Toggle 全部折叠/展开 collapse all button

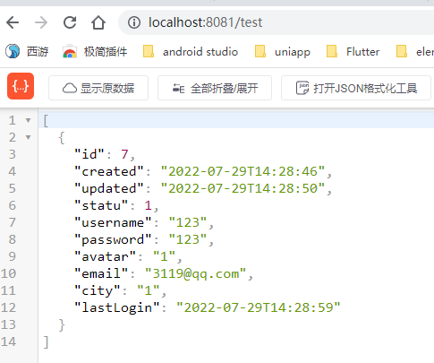(x=215, y=88)
